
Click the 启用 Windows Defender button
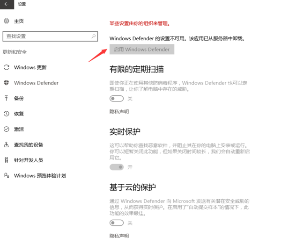click(x=142, y=49)
